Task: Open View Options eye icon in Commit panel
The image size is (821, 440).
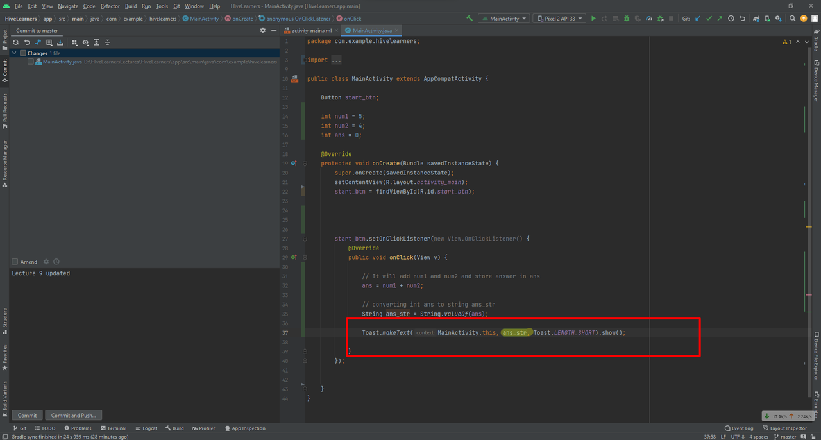Action: [x=85, y=42]
